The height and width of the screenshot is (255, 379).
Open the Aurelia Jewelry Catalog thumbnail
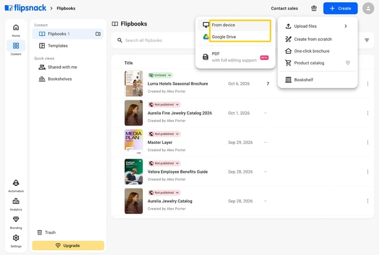point(134,201)
